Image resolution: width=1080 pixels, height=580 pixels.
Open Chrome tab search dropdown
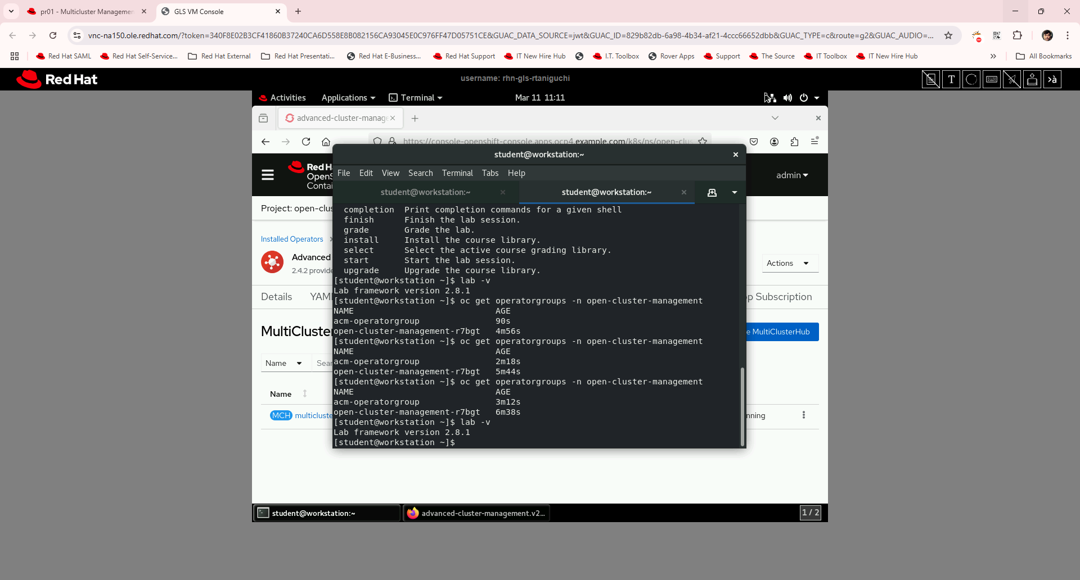point(11,11)
